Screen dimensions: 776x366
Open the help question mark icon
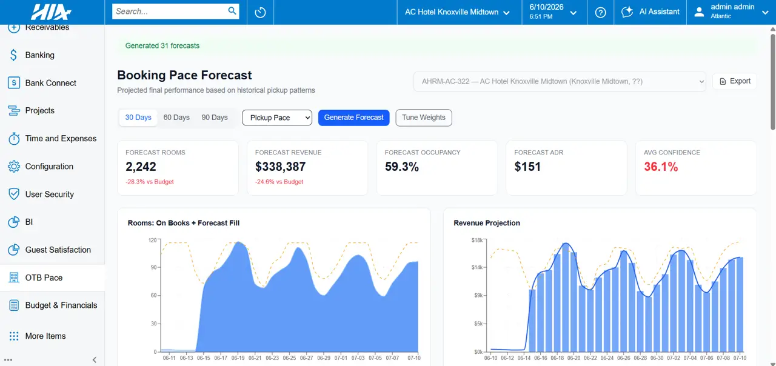(601, 12)
